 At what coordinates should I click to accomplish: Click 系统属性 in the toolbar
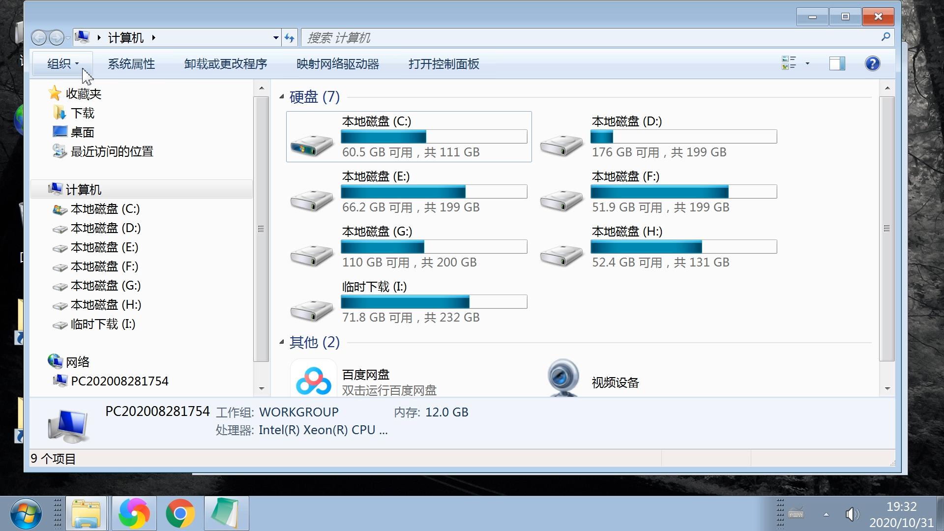click(x=131, y=64)
